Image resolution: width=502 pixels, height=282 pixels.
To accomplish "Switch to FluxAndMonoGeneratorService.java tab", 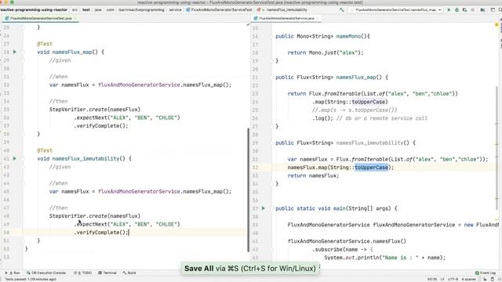I will click(286, 18).
